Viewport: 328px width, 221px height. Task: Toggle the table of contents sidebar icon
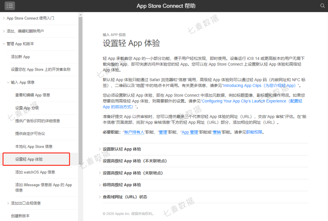pos(10,6)
